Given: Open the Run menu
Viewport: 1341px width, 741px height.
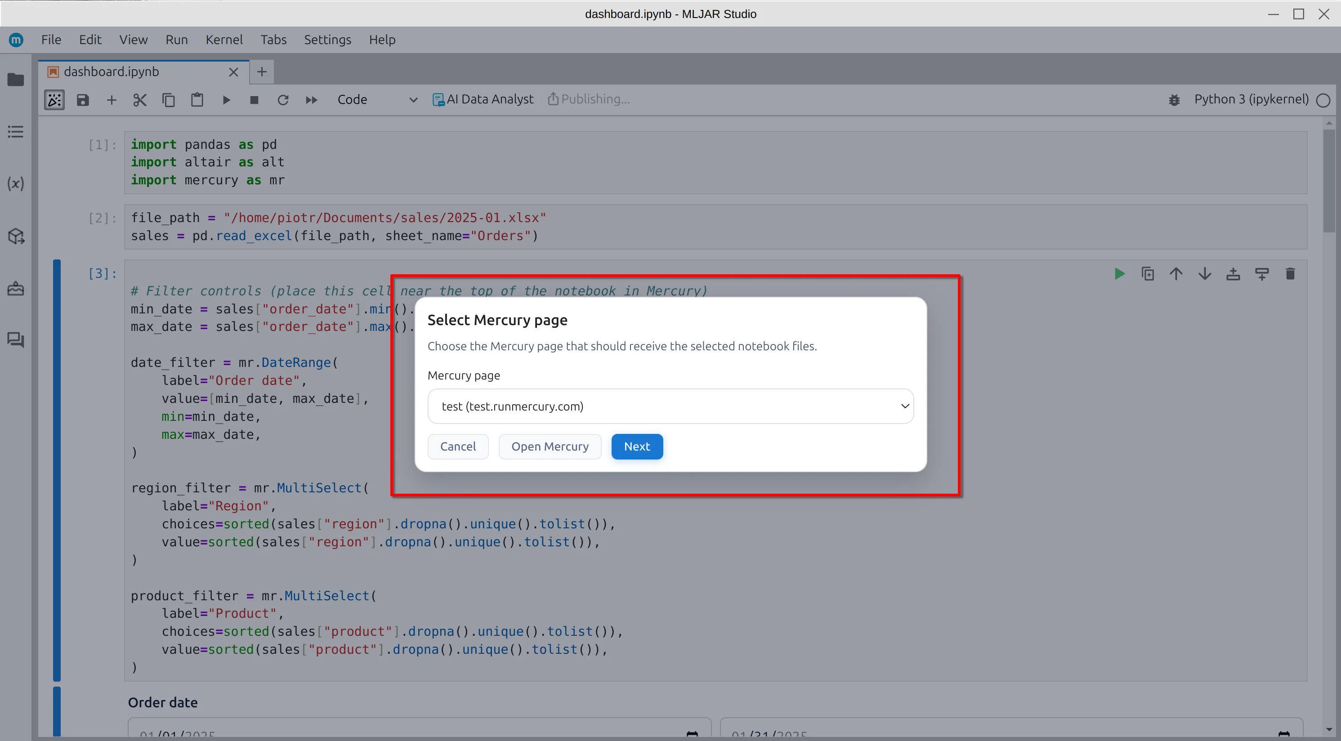Looking at the screenshot, I should pyautogui.click(x=176, y=40).
